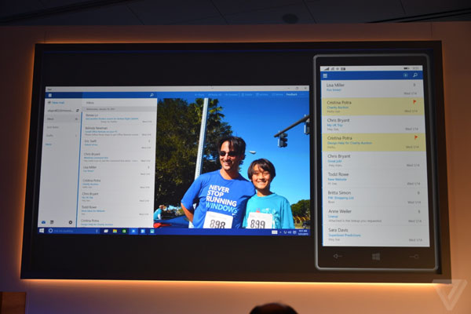Screen dimensions: 471x314
Task: Select the Inbox folder in desktop sidebar
Action: click(x=62, y=119)
